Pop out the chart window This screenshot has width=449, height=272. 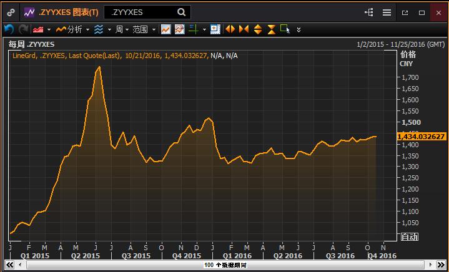pos(405,12)
